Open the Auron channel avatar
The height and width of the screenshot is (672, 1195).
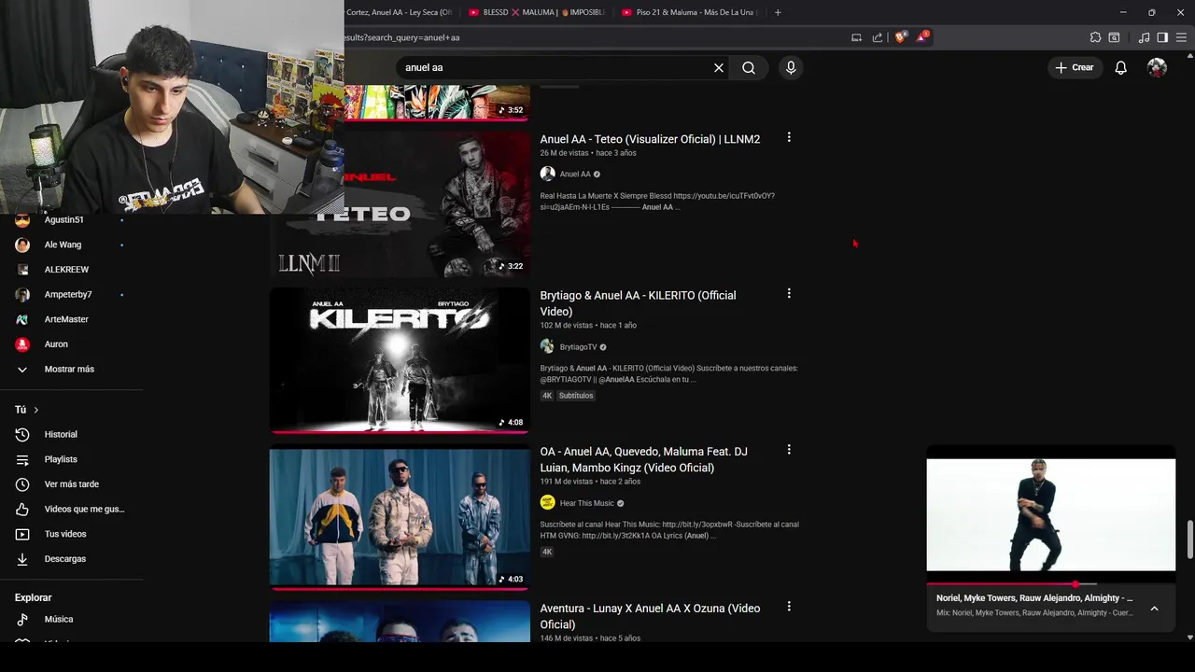pyautogui.click(x=22, y=344)
